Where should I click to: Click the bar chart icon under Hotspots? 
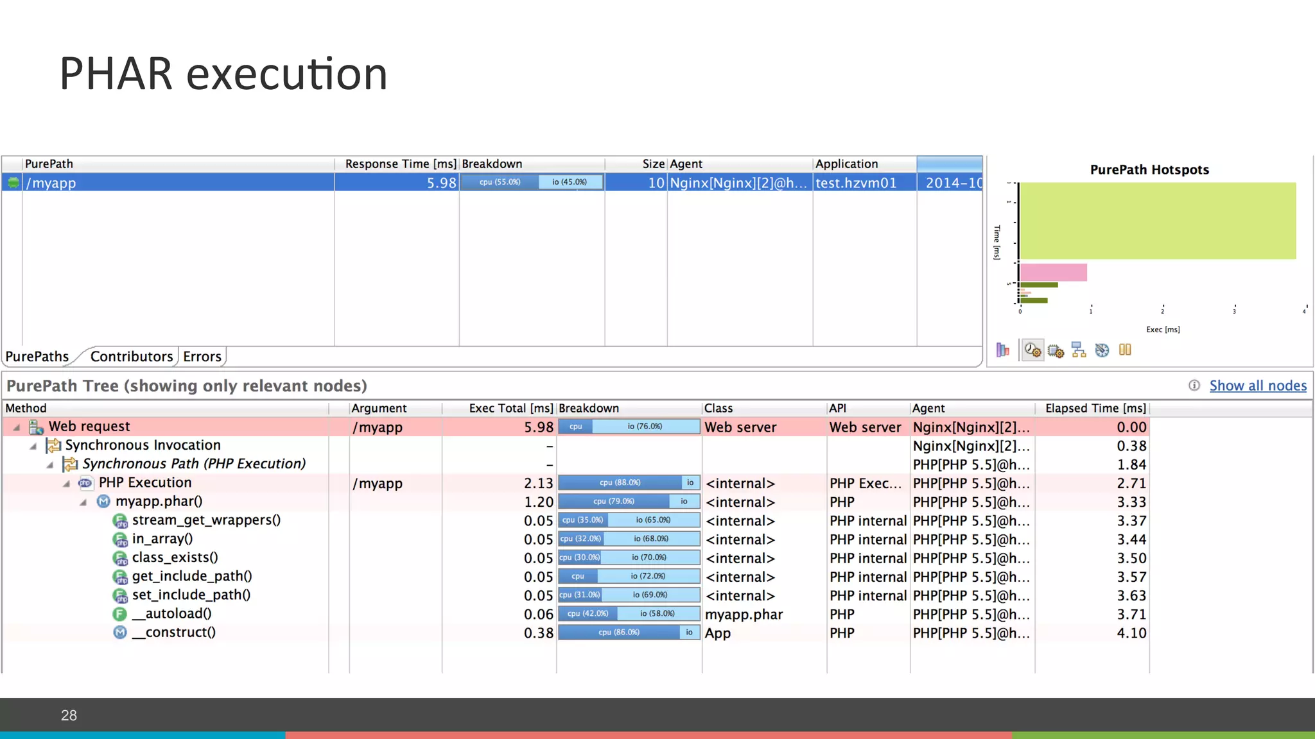click(x=1002, y=350)
